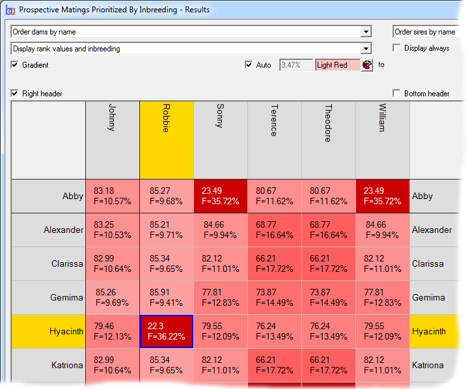Viewport: 468px width, 389px height.
Task: Select the Johnny sire column header
Action: (113, 141)
